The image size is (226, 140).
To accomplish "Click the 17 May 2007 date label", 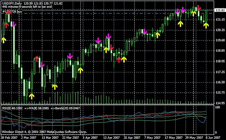I will [174, 137].
